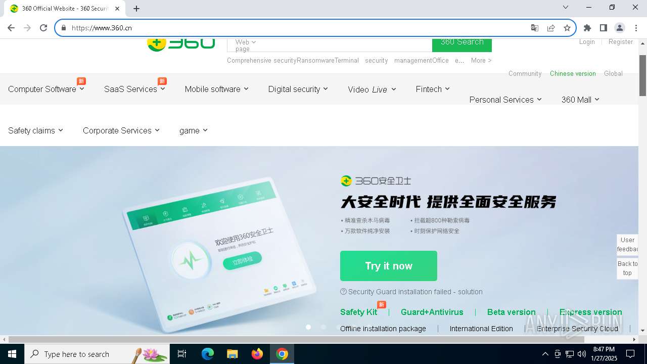Screen dimensions: 647x364
Task: Select the second carousel dot
Action: [x=323, y=327]
